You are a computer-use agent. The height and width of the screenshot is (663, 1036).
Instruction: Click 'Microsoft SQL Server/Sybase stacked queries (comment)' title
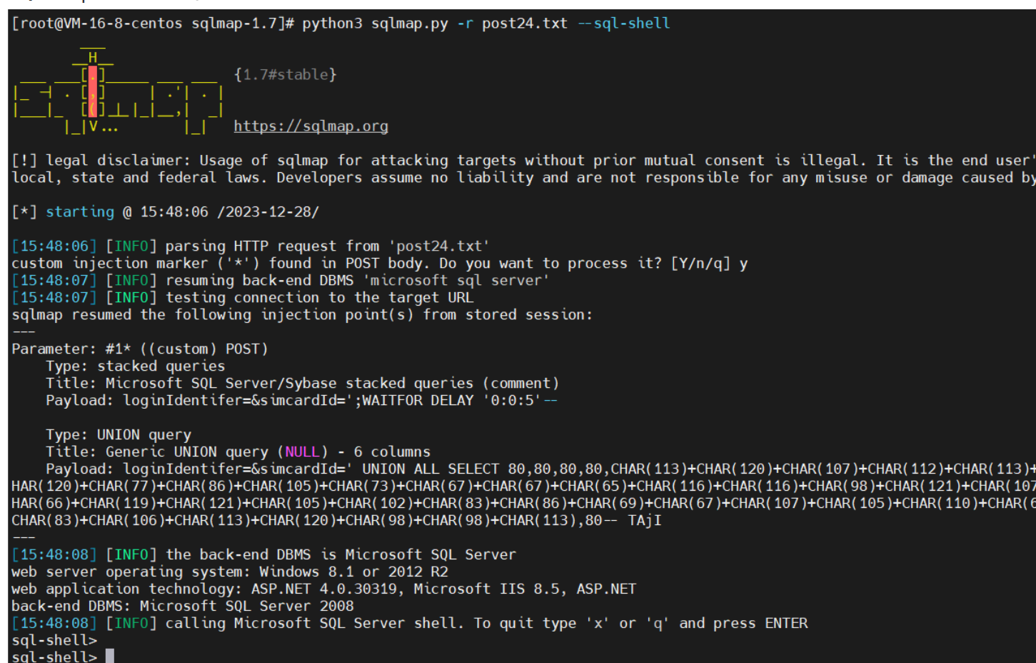pyautogui.click(x=303, y=384)
